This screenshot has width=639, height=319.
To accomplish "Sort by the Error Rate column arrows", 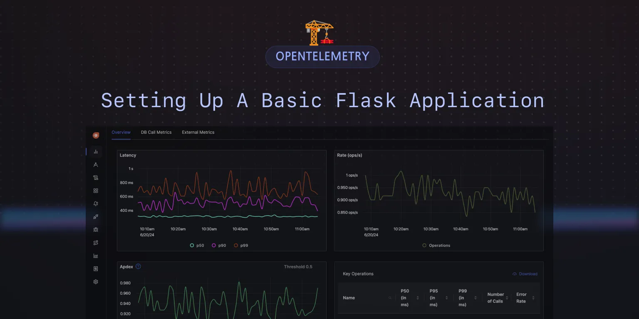I will click(533, 298).
